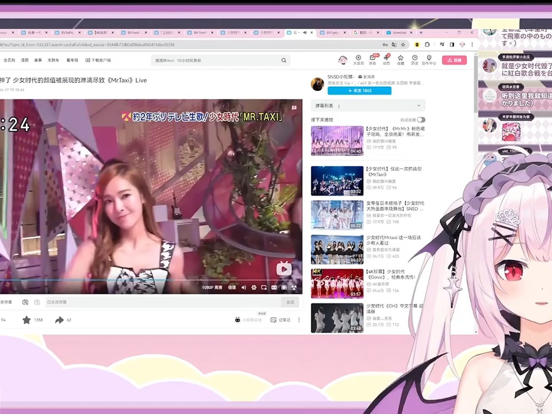
Task: Click the share arrow icon below video
Action: tap(59, 320)
